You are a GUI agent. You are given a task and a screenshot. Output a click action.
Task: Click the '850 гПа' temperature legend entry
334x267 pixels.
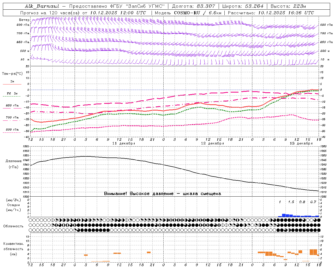click(12, 106)
